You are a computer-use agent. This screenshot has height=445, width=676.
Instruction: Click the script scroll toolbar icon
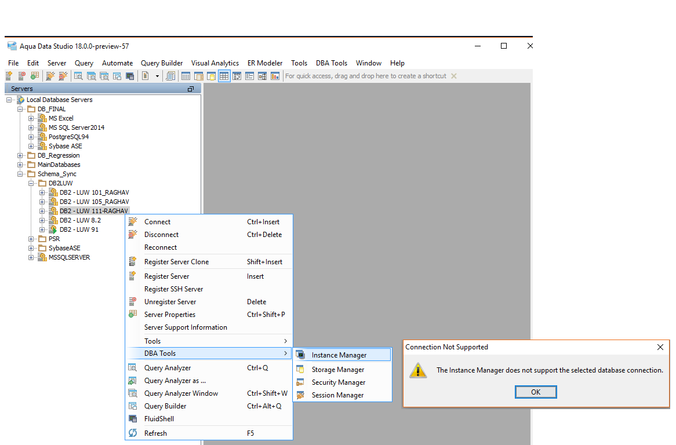pos(170,76)
